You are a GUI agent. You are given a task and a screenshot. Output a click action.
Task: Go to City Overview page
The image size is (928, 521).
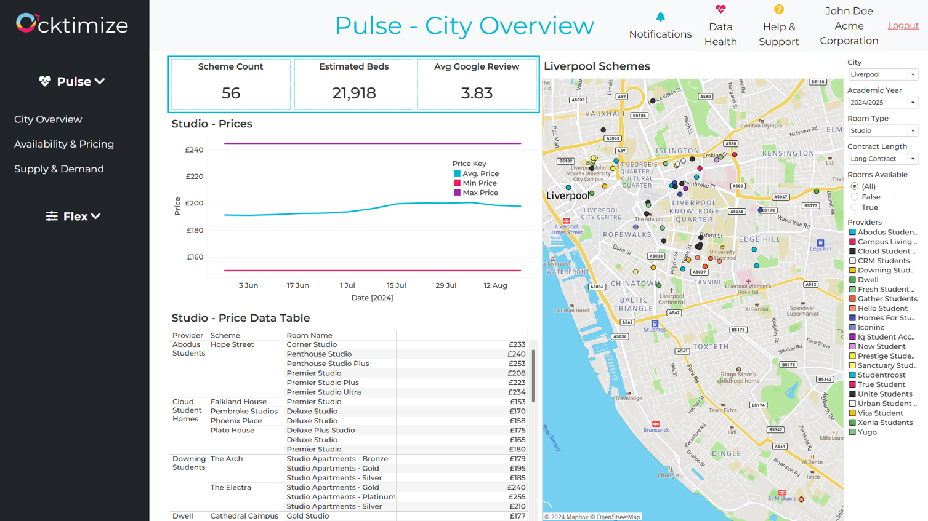click(x=48, y=119)
